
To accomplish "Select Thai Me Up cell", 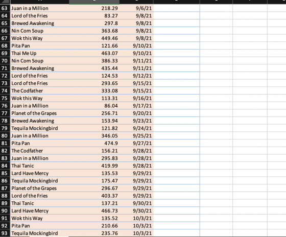I will click(x=40, y=53).
